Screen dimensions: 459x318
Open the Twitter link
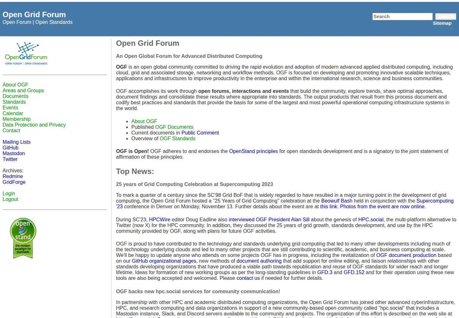click(x=10, y=159)
